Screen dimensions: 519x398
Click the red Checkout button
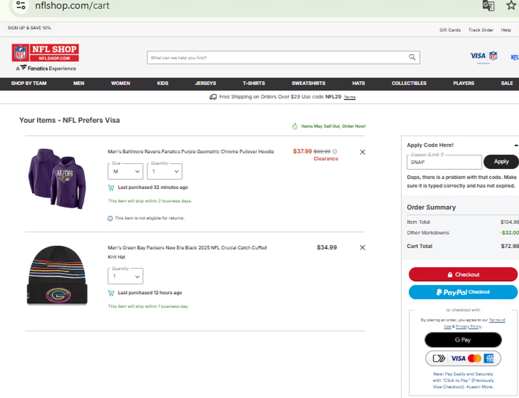[x=463, y=274]
